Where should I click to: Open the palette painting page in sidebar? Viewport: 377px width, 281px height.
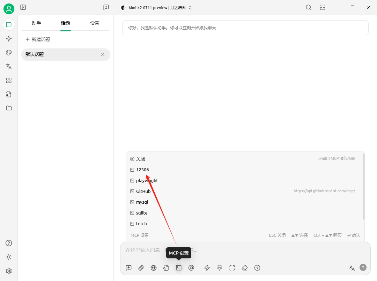[9, 53]
